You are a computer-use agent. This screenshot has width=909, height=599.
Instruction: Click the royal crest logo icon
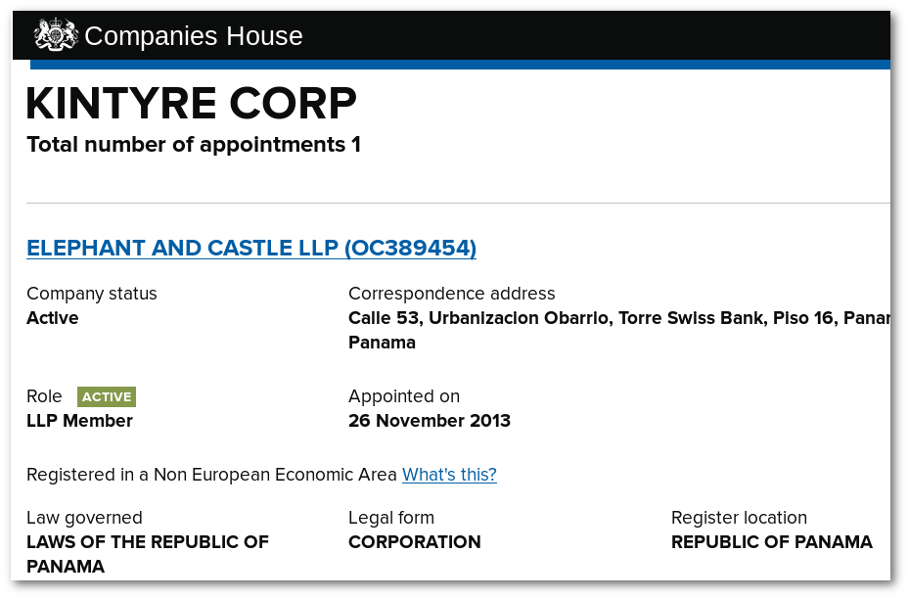56,35
